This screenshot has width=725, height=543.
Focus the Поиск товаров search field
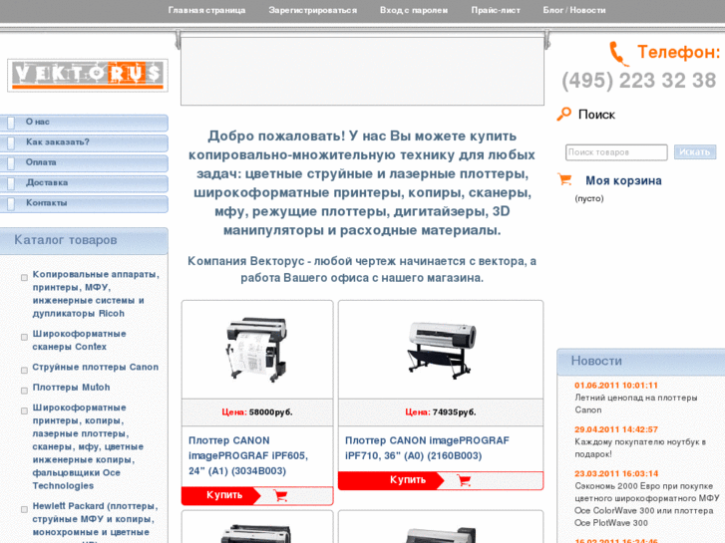click(x=616, y=152)
